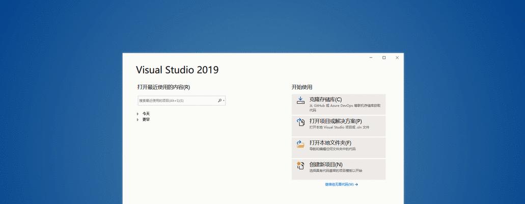Close the Visual Studio start window

coord(397,58)
